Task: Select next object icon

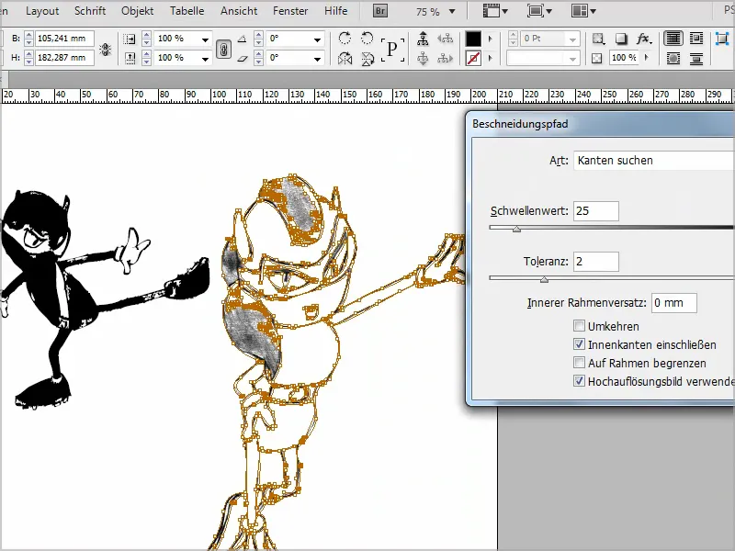Action: [x=445, y=59]
